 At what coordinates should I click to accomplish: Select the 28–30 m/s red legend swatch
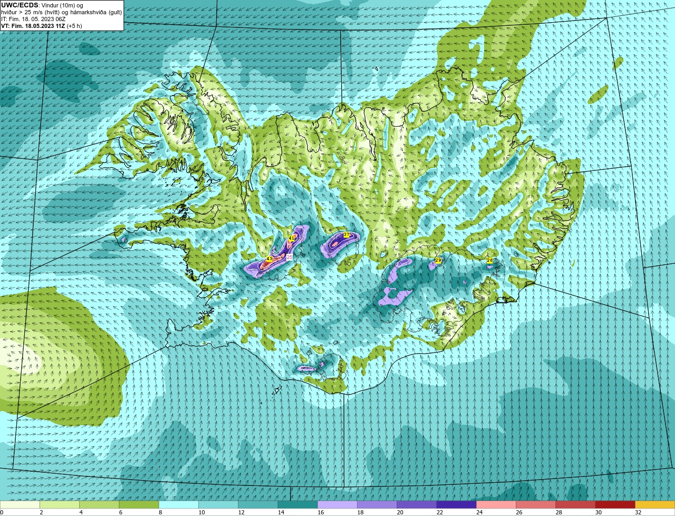coord(575,504)
